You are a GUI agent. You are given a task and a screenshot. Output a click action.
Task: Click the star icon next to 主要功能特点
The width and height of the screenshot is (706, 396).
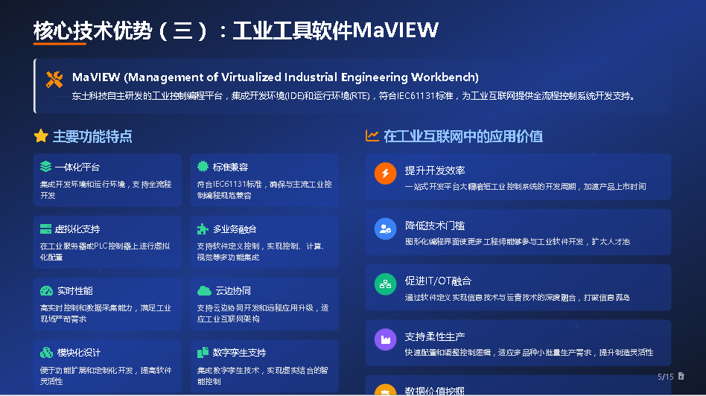coord(41,136)
